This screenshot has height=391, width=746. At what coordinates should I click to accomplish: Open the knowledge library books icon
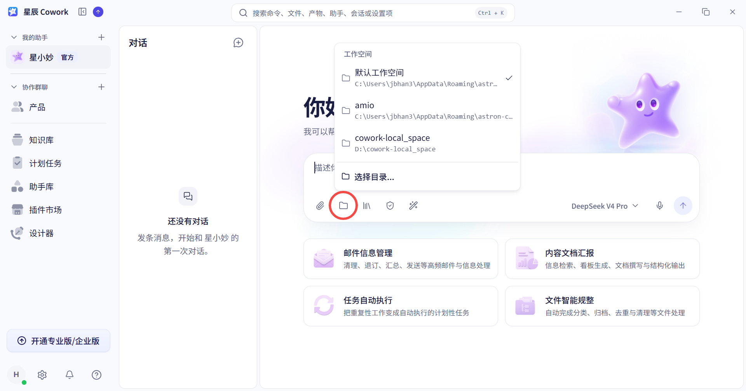367,206
